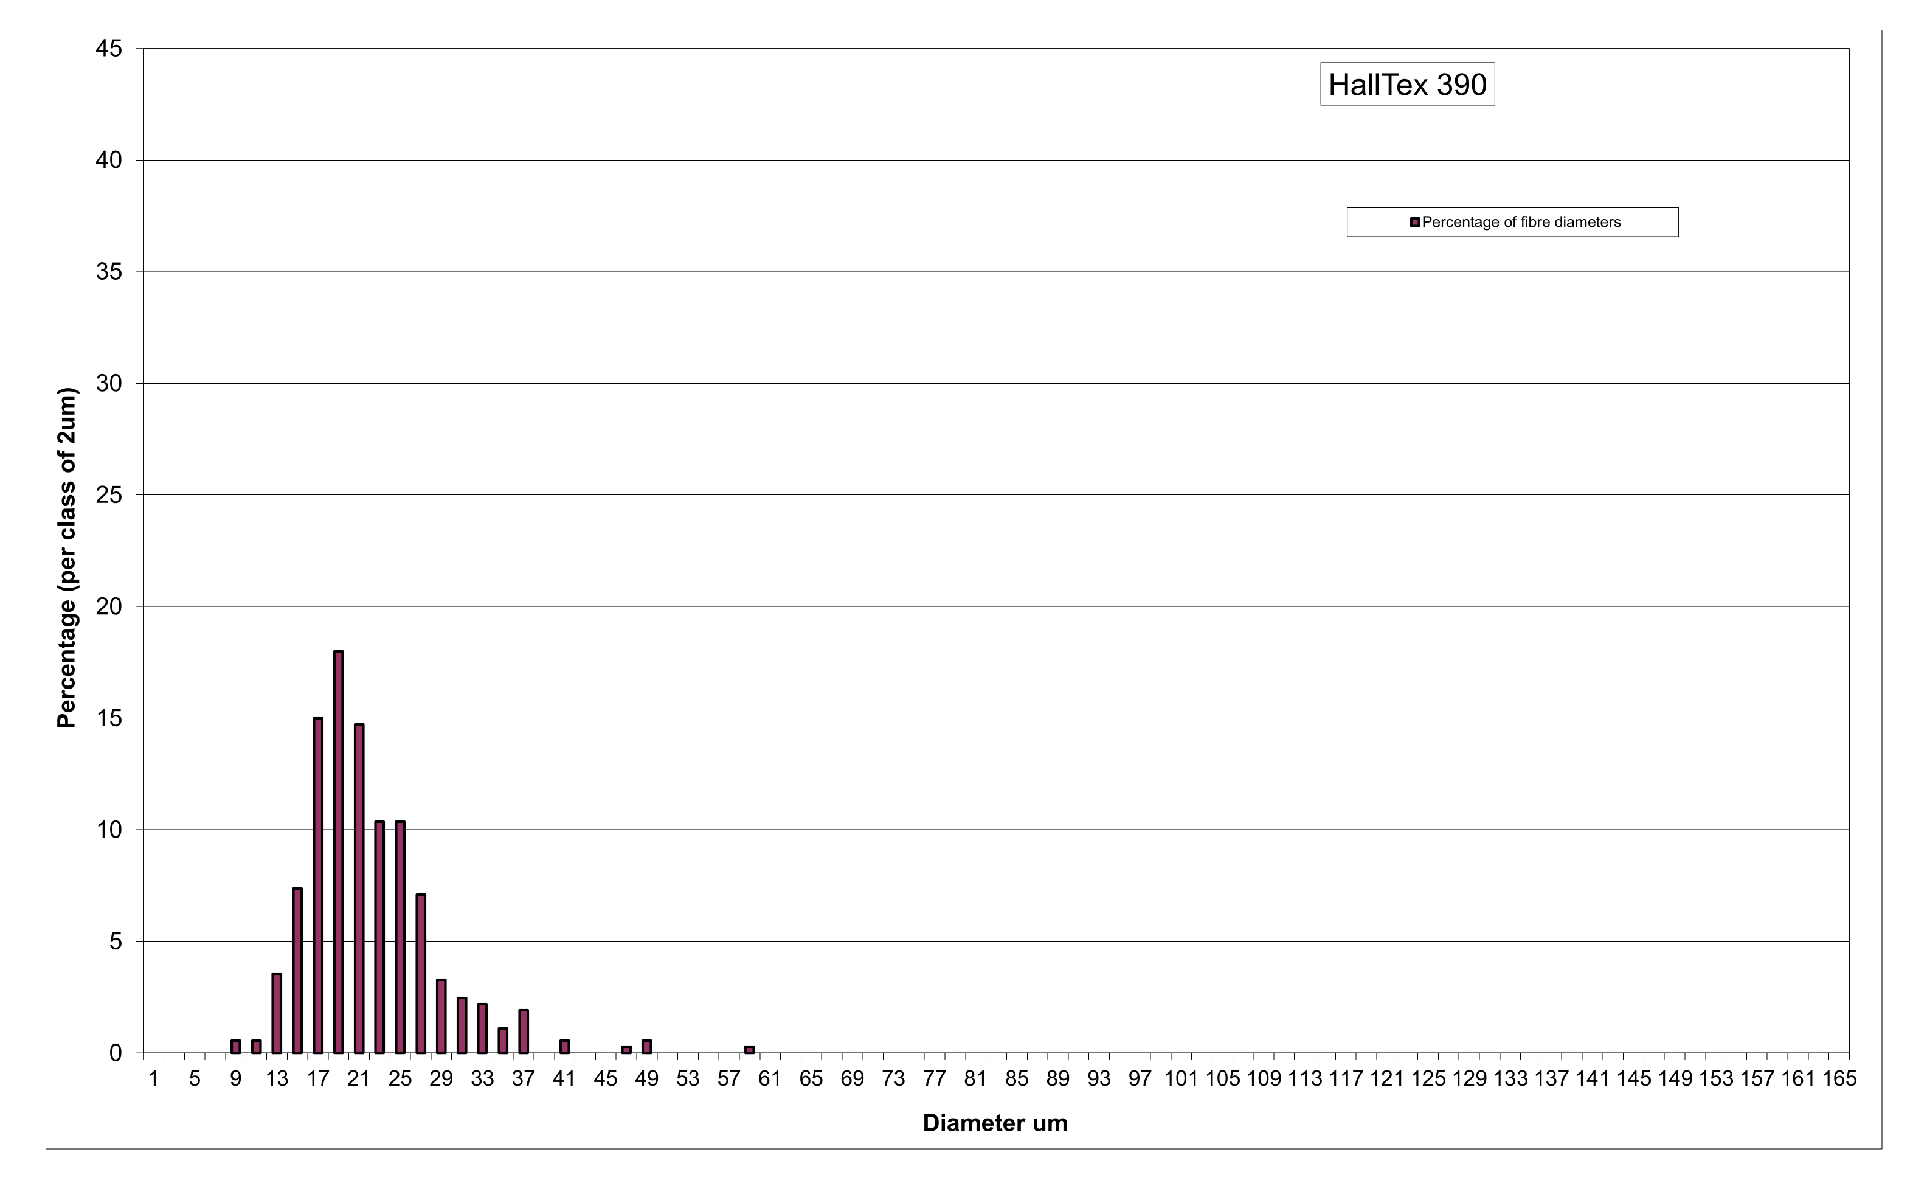Click y-axis label 40

[109, 161]
